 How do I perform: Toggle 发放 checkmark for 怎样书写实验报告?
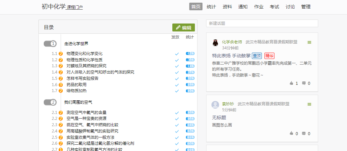coord(177,79)
